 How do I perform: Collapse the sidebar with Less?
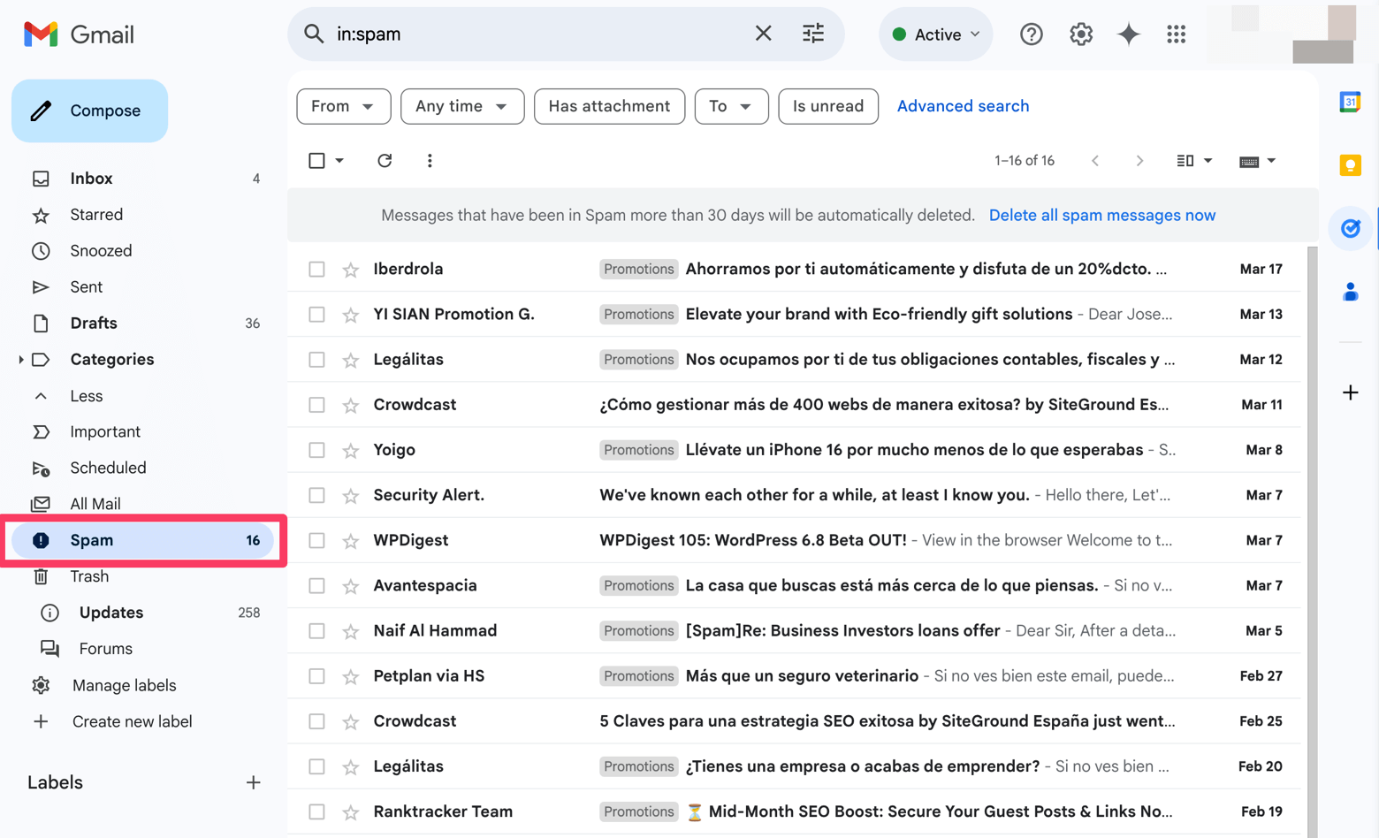pos(87,396)
